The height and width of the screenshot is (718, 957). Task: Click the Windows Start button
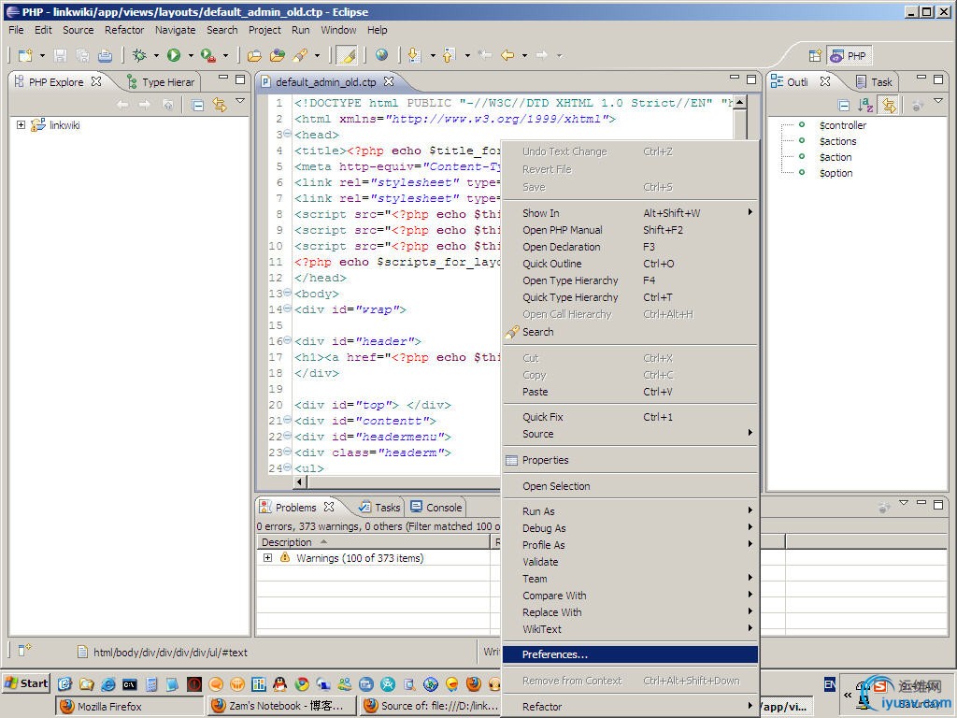27,683
